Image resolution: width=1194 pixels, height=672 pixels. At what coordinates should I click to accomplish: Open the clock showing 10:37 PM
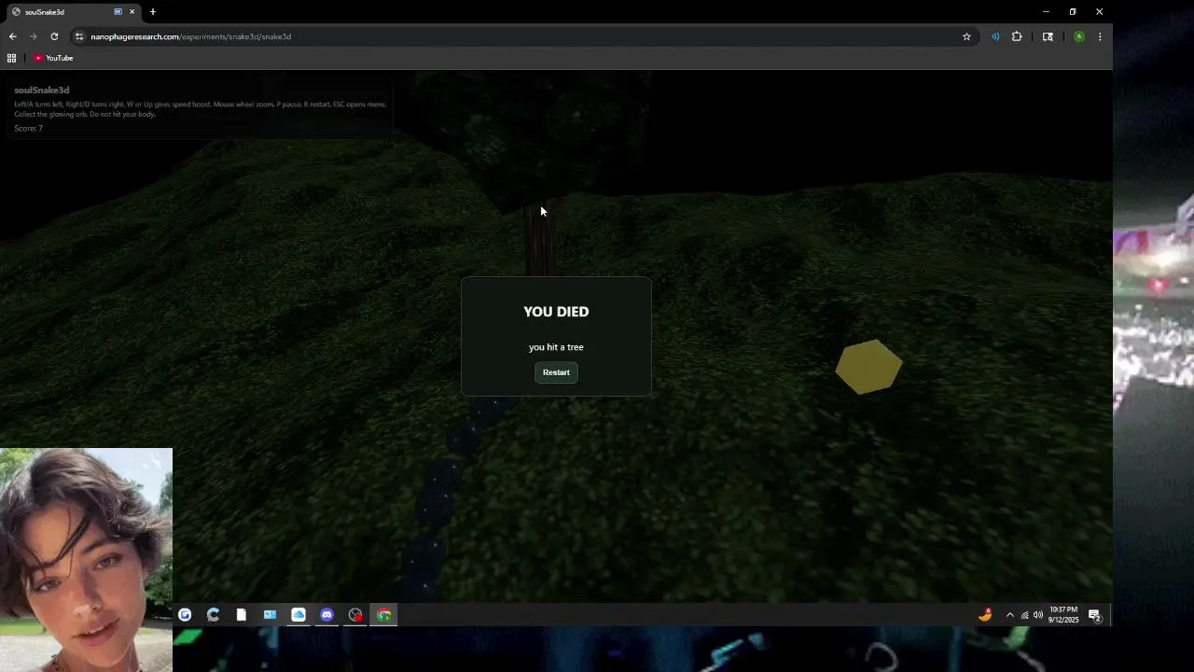point(1063,614)
